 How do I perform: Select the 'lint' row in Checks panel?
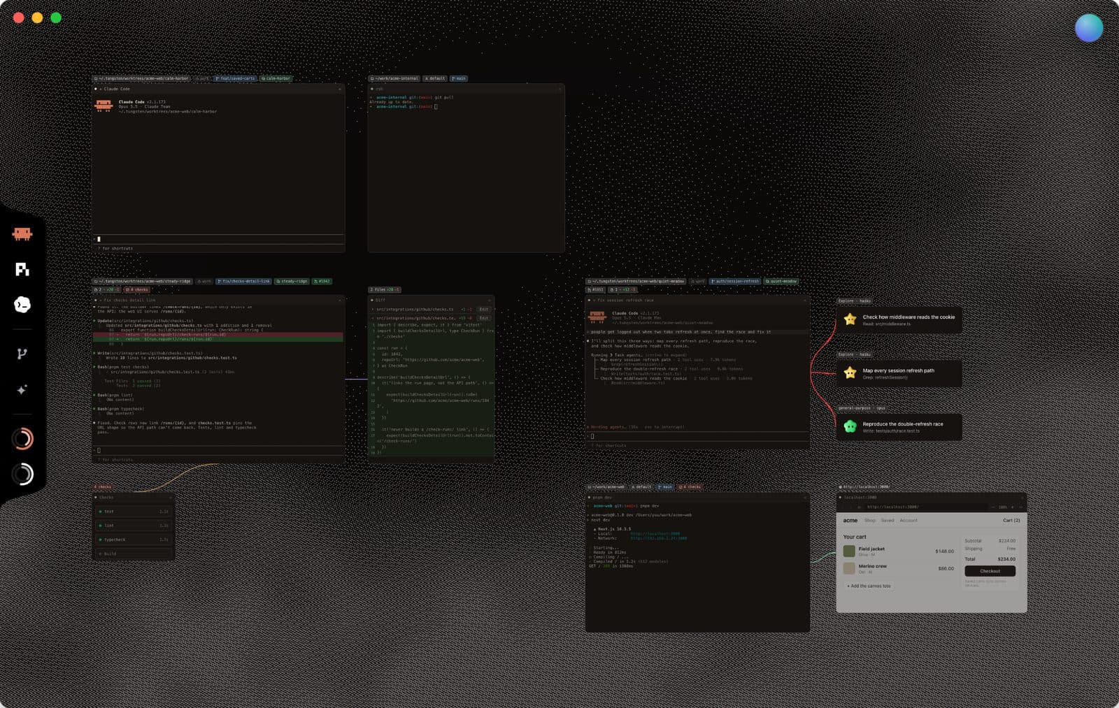(x=133, y=526)
